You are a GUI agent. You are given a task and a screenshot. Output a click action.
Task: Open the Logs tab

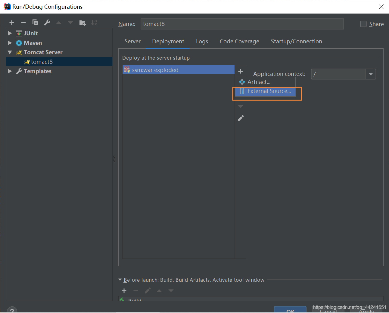click(202, 42)
